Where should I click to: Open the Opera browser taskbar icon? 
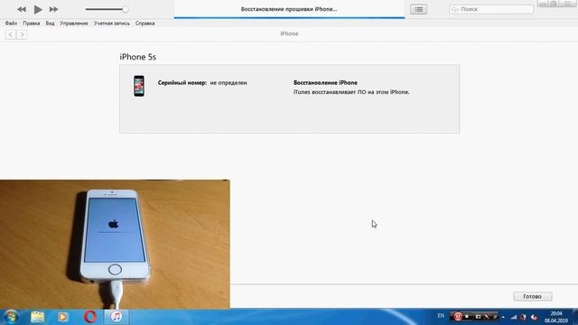(90, 317)
